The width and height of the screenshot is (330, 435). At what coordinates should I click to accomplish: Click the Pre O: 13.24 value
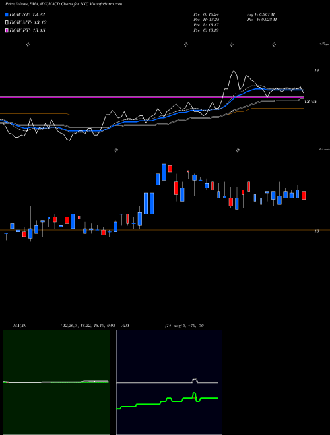pos(207,14)
